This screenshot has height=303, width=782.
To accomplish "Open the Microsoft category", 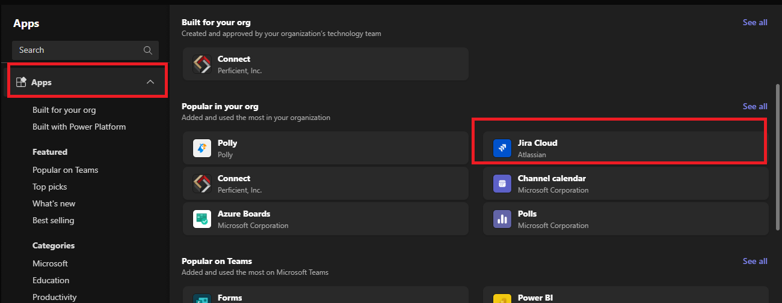I will 51,263.
